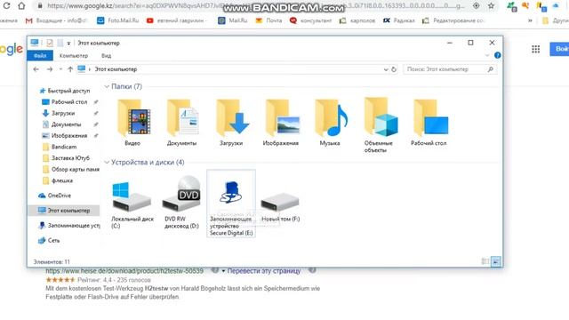Click New folder icon in quick access toolbar
This screenshot has width=569, height=320.
pyautogui.click(x=60, y=43)
